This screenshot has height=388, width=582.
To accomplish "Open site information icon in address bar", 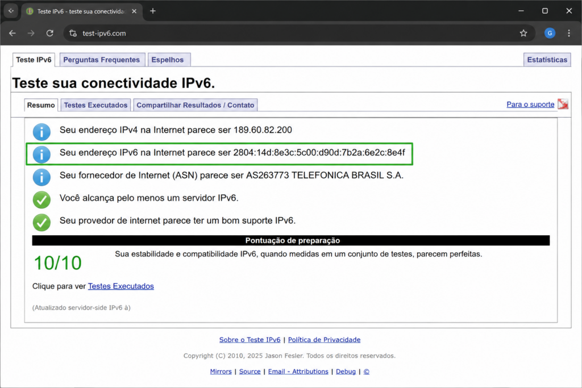I will pos(73,34).
